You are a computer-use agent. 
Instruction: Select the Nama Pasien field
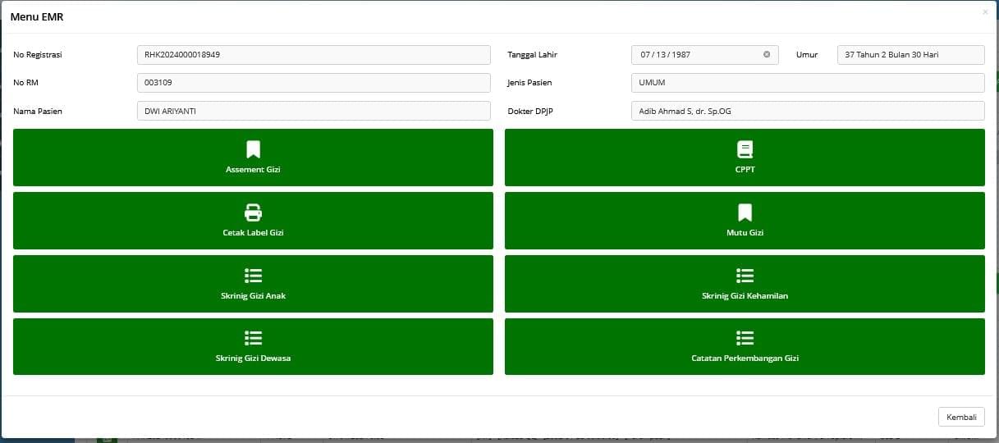pyautogui.click(x=314, y=111)
